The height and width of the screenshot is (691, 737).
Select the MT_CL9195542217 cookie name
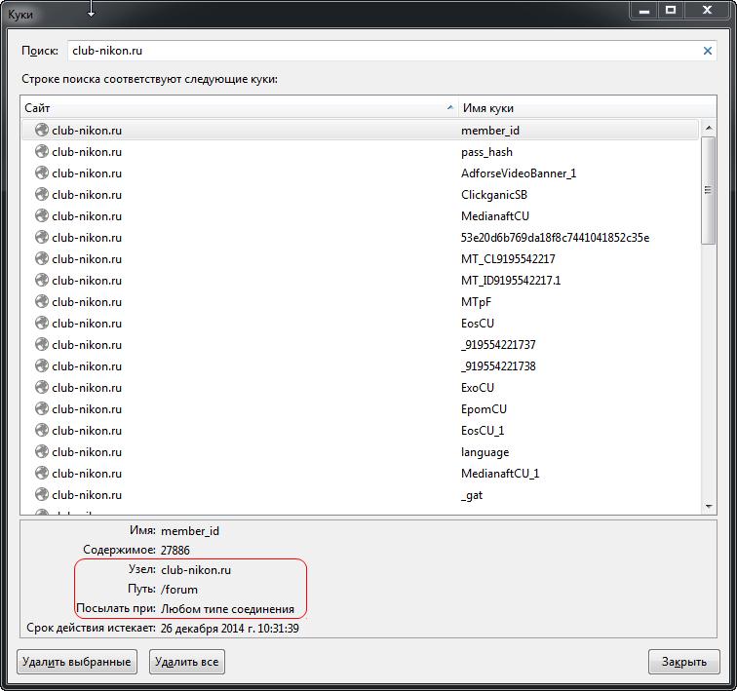pos(508,259)
